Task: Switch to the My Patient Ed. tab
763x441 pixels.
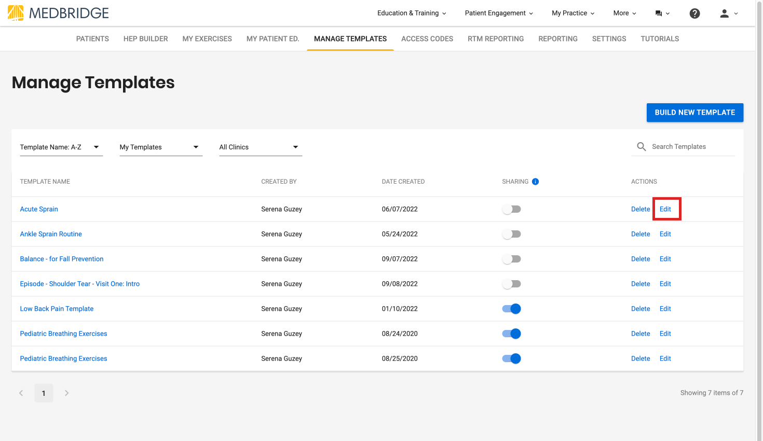Action: tap(273, 39)
